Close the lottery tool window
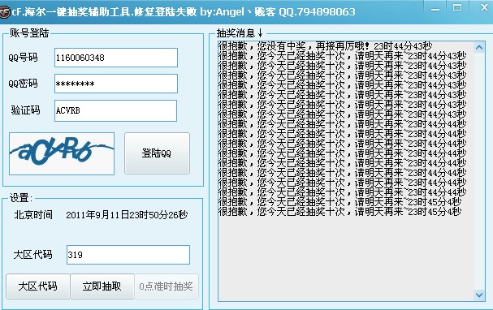Screen dimensions: 493x310 pos(484,7)
